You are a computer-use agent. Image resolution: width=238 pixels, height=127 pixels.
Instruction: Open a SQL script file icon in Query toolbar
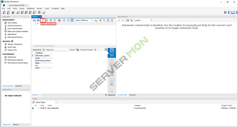[35, 20]
